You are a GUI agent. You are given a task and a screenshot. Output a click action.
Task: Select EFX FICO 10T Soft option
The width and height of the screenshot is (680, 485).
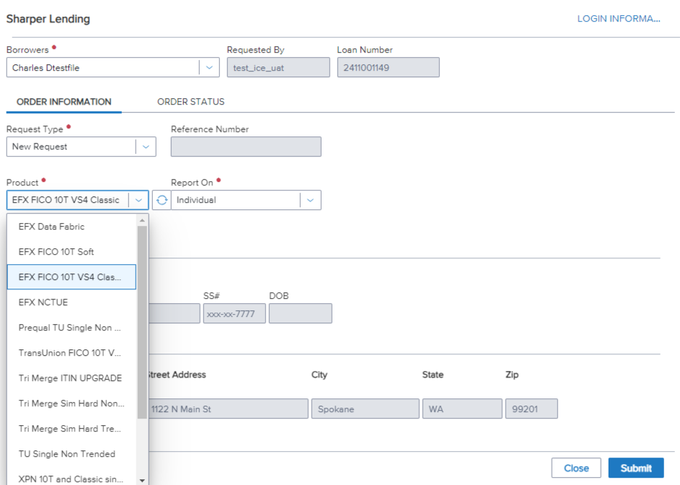click(x=71, y=252)
